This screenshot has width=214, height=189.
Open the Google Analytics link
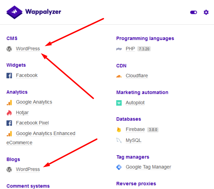click(34, 102)
